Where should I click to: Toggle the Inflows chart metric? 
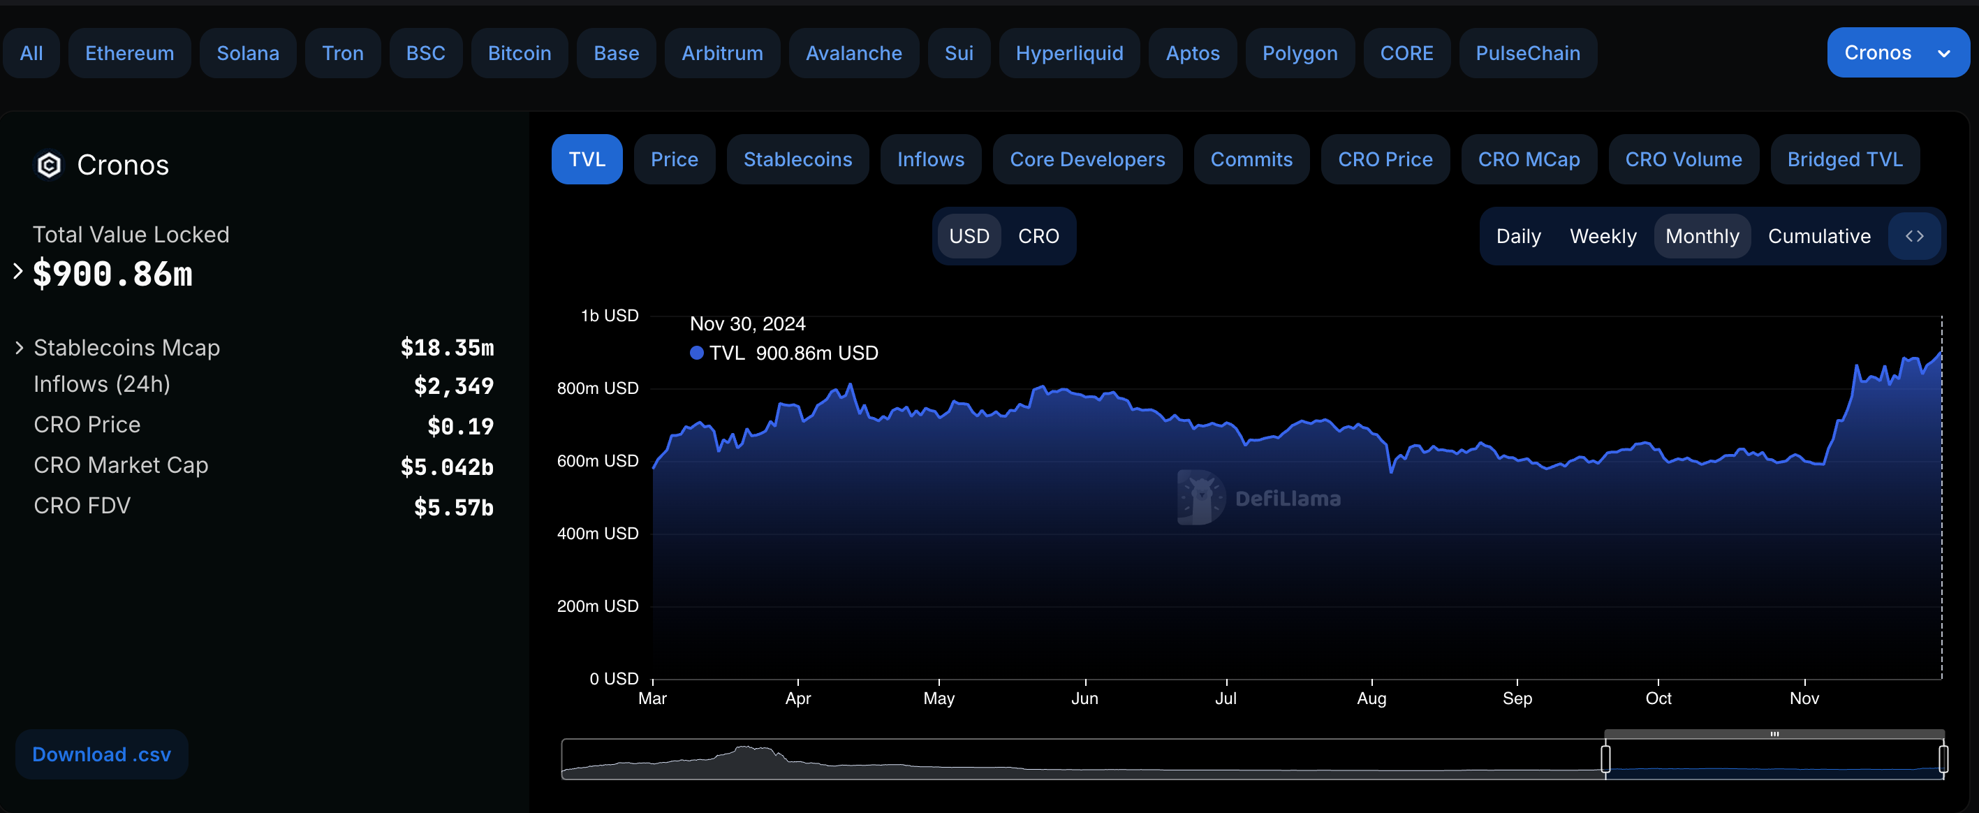tap(929, 159)
